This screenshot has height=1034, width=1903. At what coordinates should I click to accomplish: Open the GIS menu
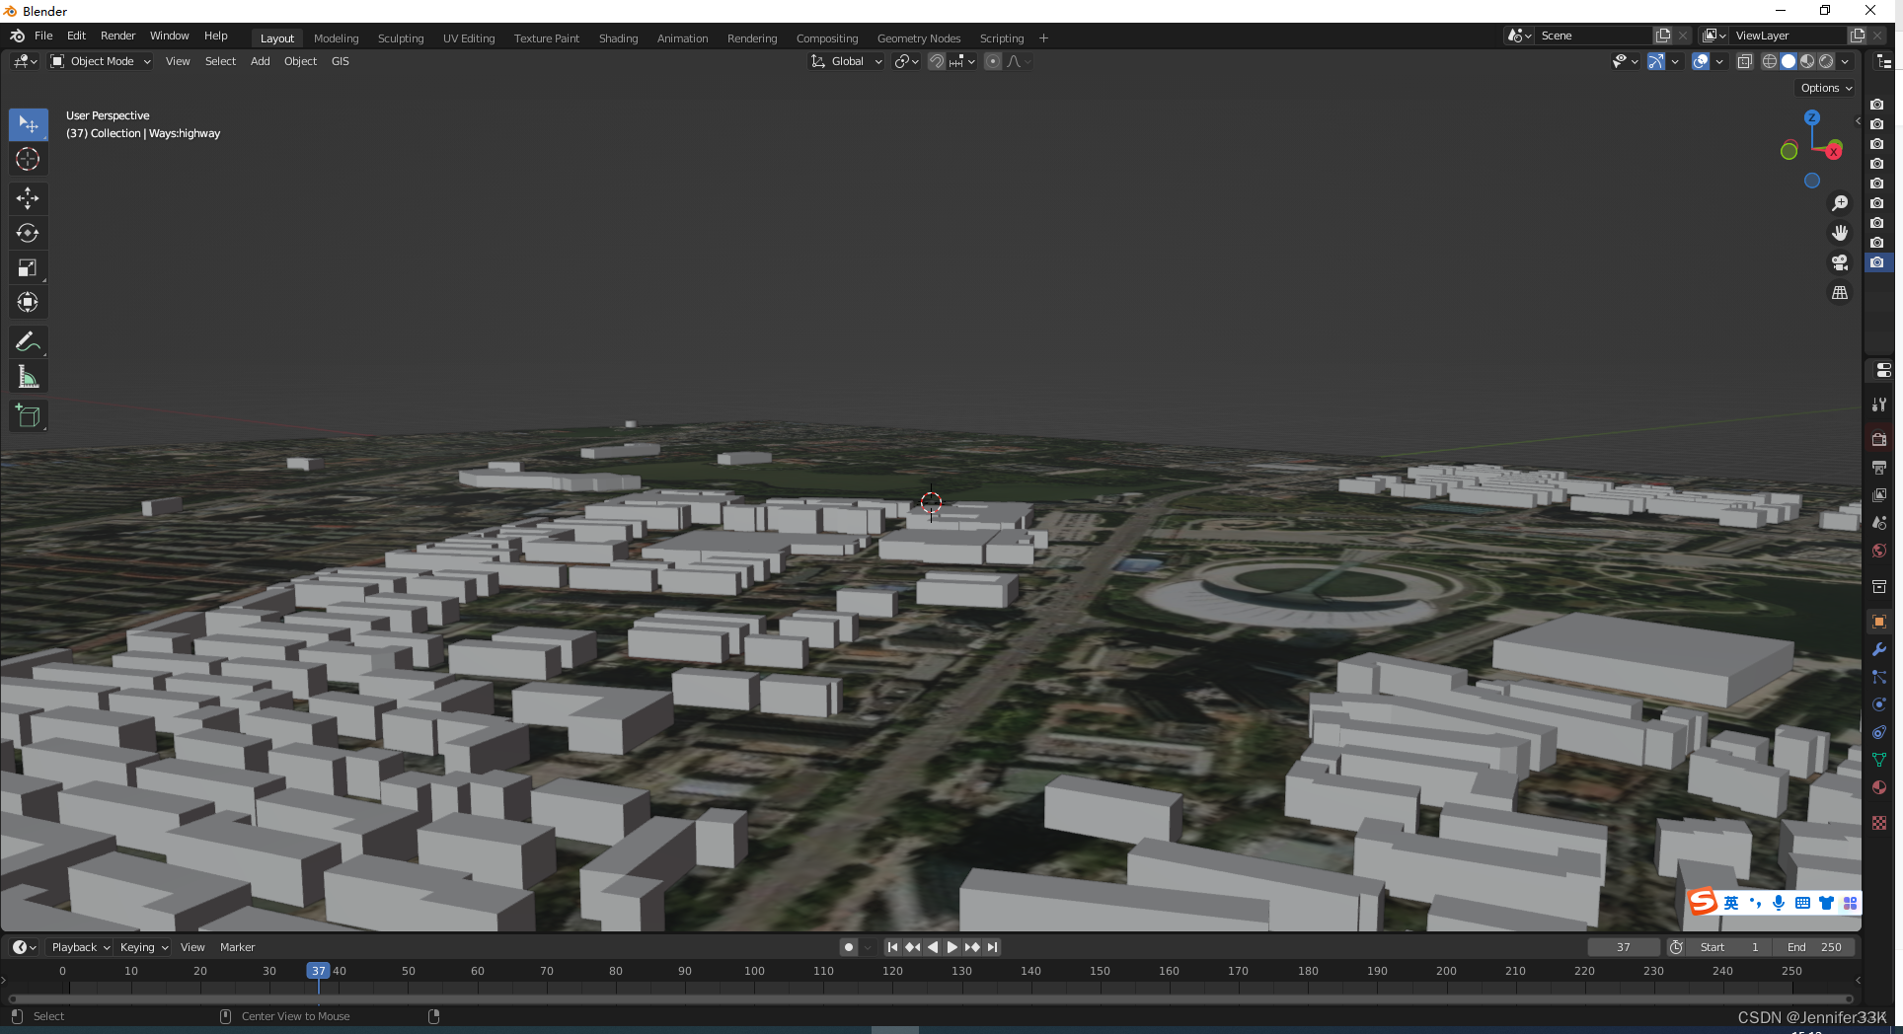click(x=340, y=61)
